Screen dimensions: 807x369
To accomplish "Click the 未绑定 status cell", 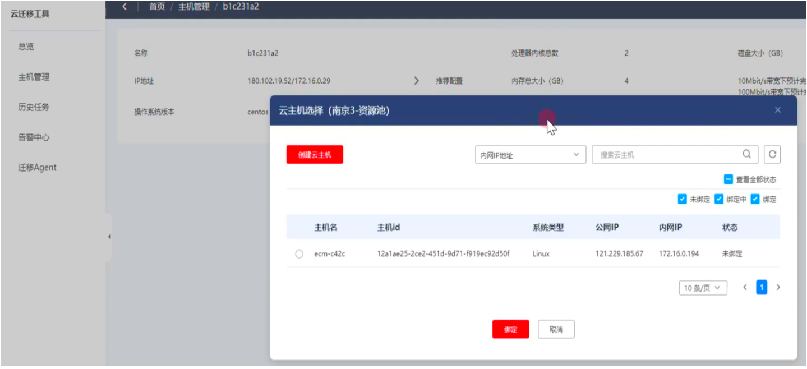I will click(732, 254).
